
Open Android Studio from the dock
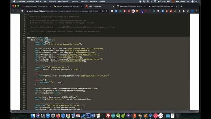[118, 116]
